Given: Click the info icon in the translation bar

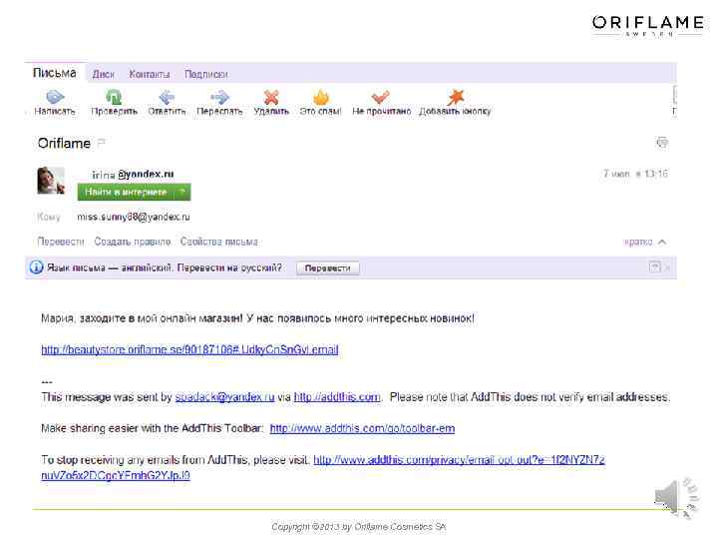Looking at the screenshot, I should [x=36, y=268].
